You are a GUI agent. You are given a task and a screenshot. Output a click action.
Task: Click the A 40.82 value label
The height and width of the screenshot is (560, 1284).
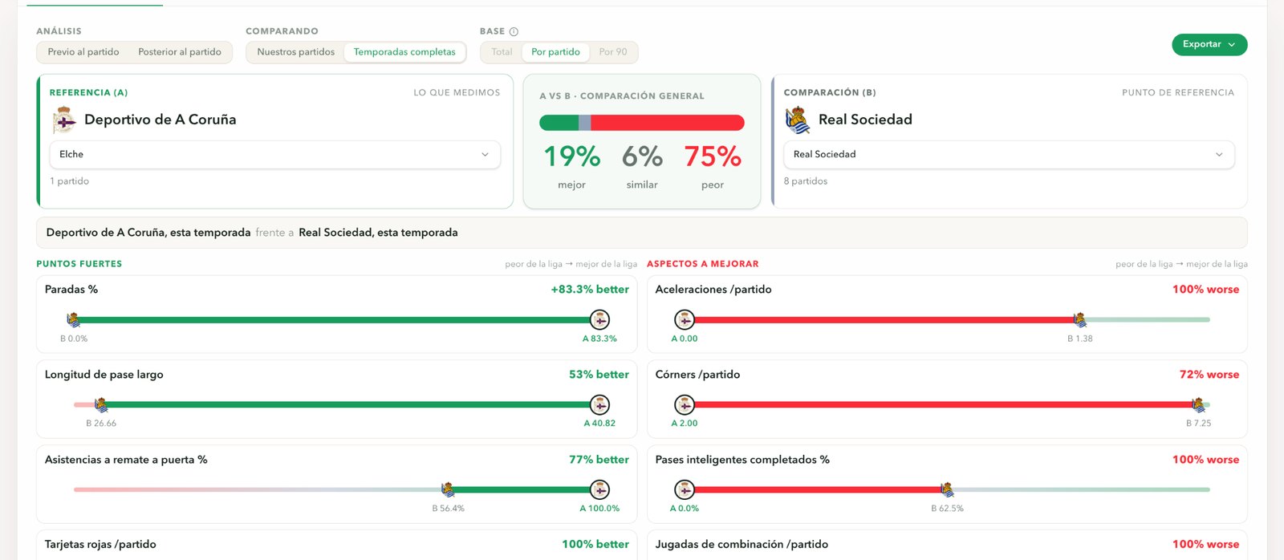[x=599, y=424]
